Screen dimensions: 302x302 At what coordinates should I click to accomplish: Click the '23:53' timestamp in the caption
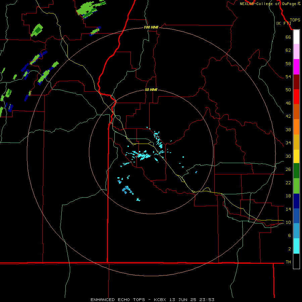point(207,300)
